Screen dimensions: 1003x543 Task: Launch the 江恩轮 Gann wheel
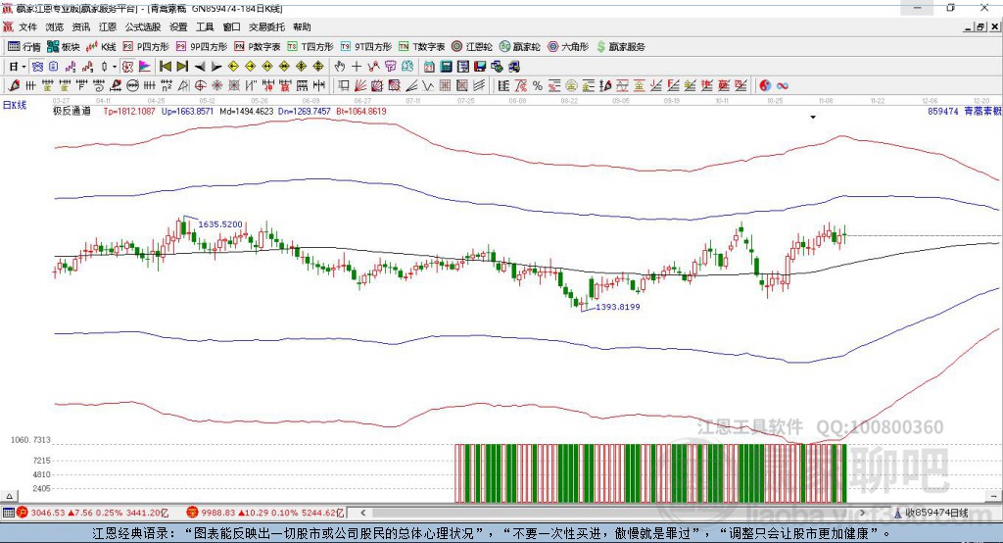pos(471,46)
